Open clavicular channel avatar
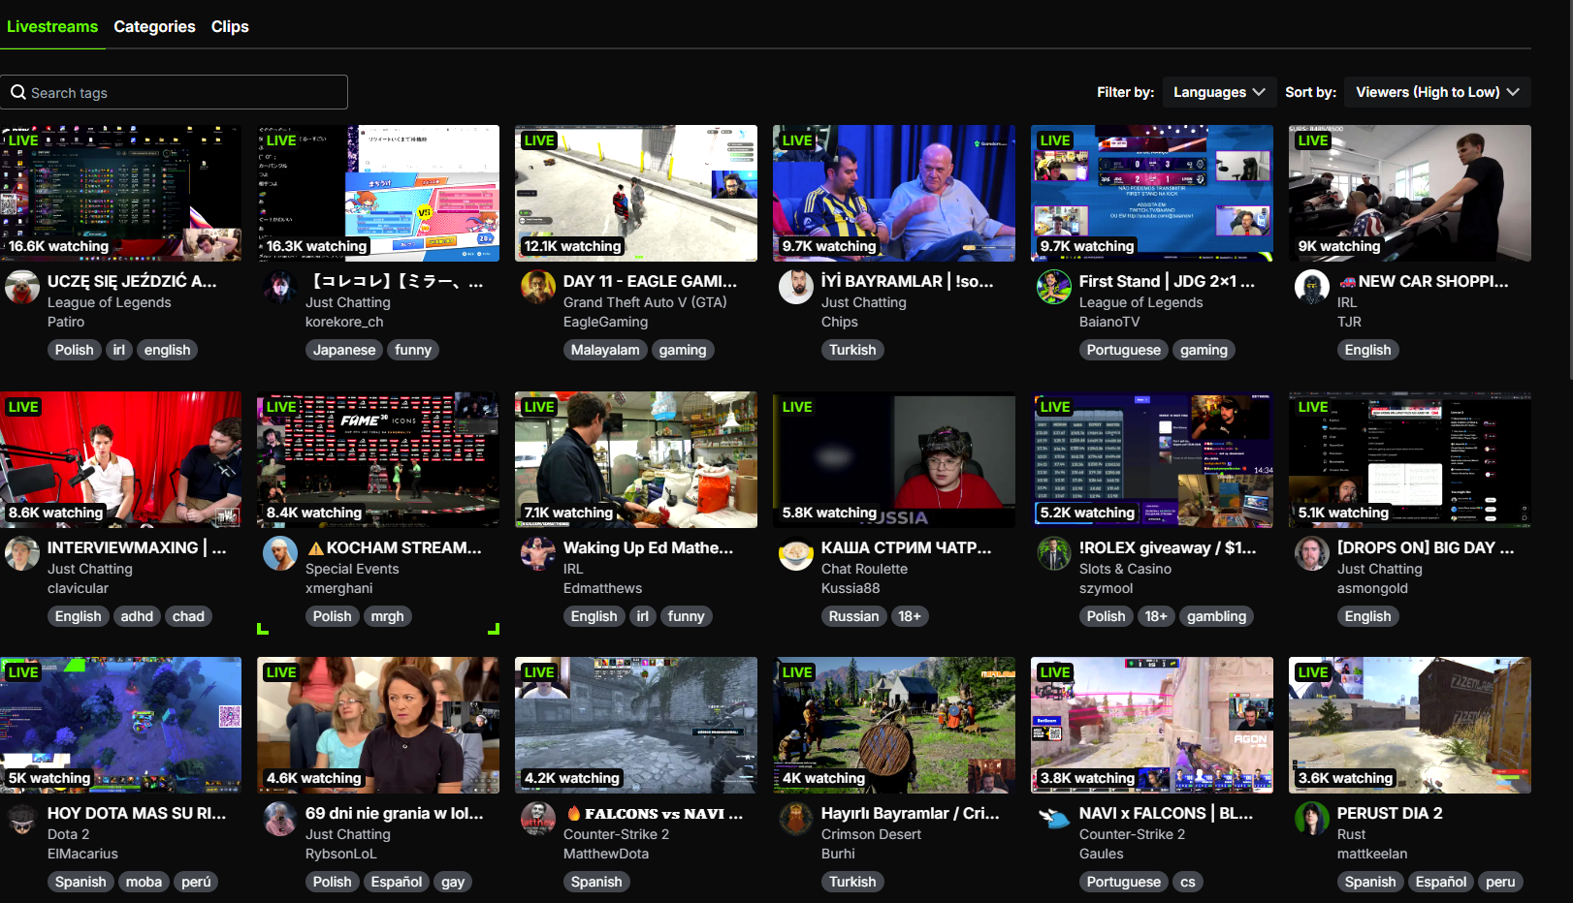Viewport: 1573px width, 903px height. pos(22,554)
